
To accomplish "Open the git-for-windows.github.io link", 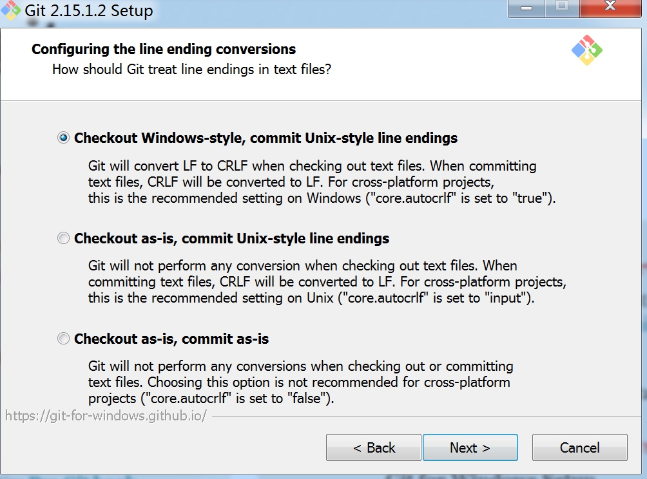I will point(106,415).
